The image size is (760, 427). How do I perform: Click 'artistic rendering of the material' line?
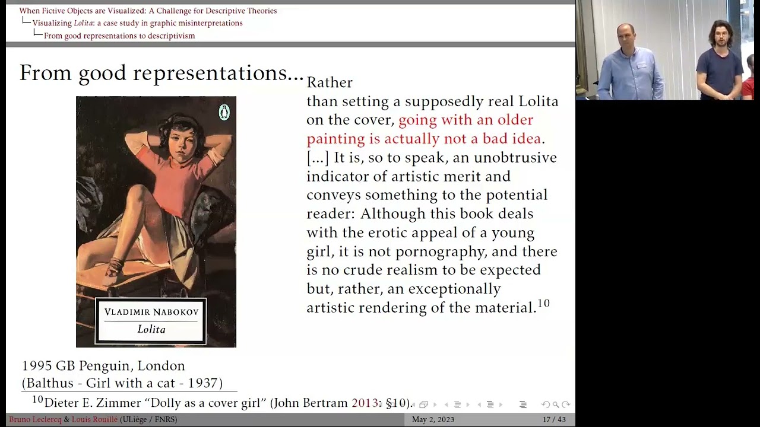tap(422, 307)
